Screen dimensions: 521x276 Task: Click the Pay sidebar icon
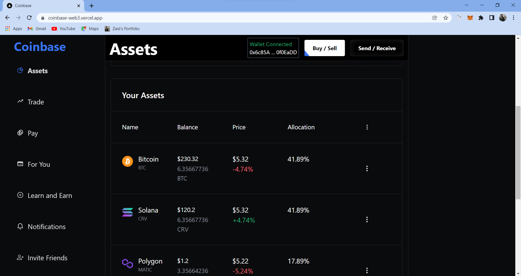click(20, 133)
